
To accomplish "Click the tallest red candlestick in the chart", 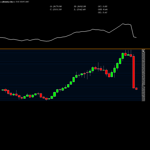I will click(x=133, y=72).
